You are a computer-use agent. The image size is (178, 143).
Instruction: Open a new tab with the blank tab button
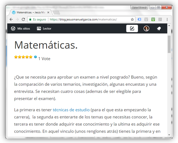click(x=57, y=12)
